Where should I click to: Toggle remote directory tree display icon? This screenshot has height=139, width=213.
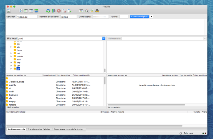tap(31, 11)
